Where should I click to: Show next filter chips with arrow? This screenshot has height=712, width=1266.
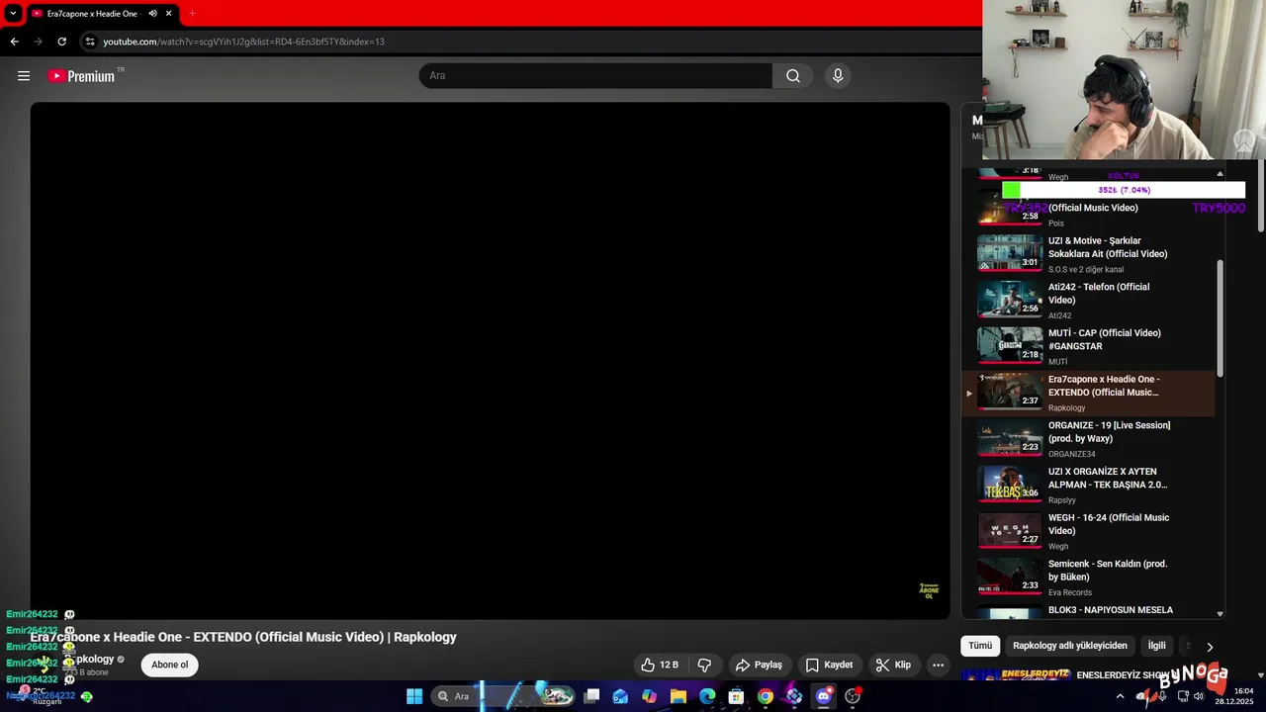click(1209, 647)
